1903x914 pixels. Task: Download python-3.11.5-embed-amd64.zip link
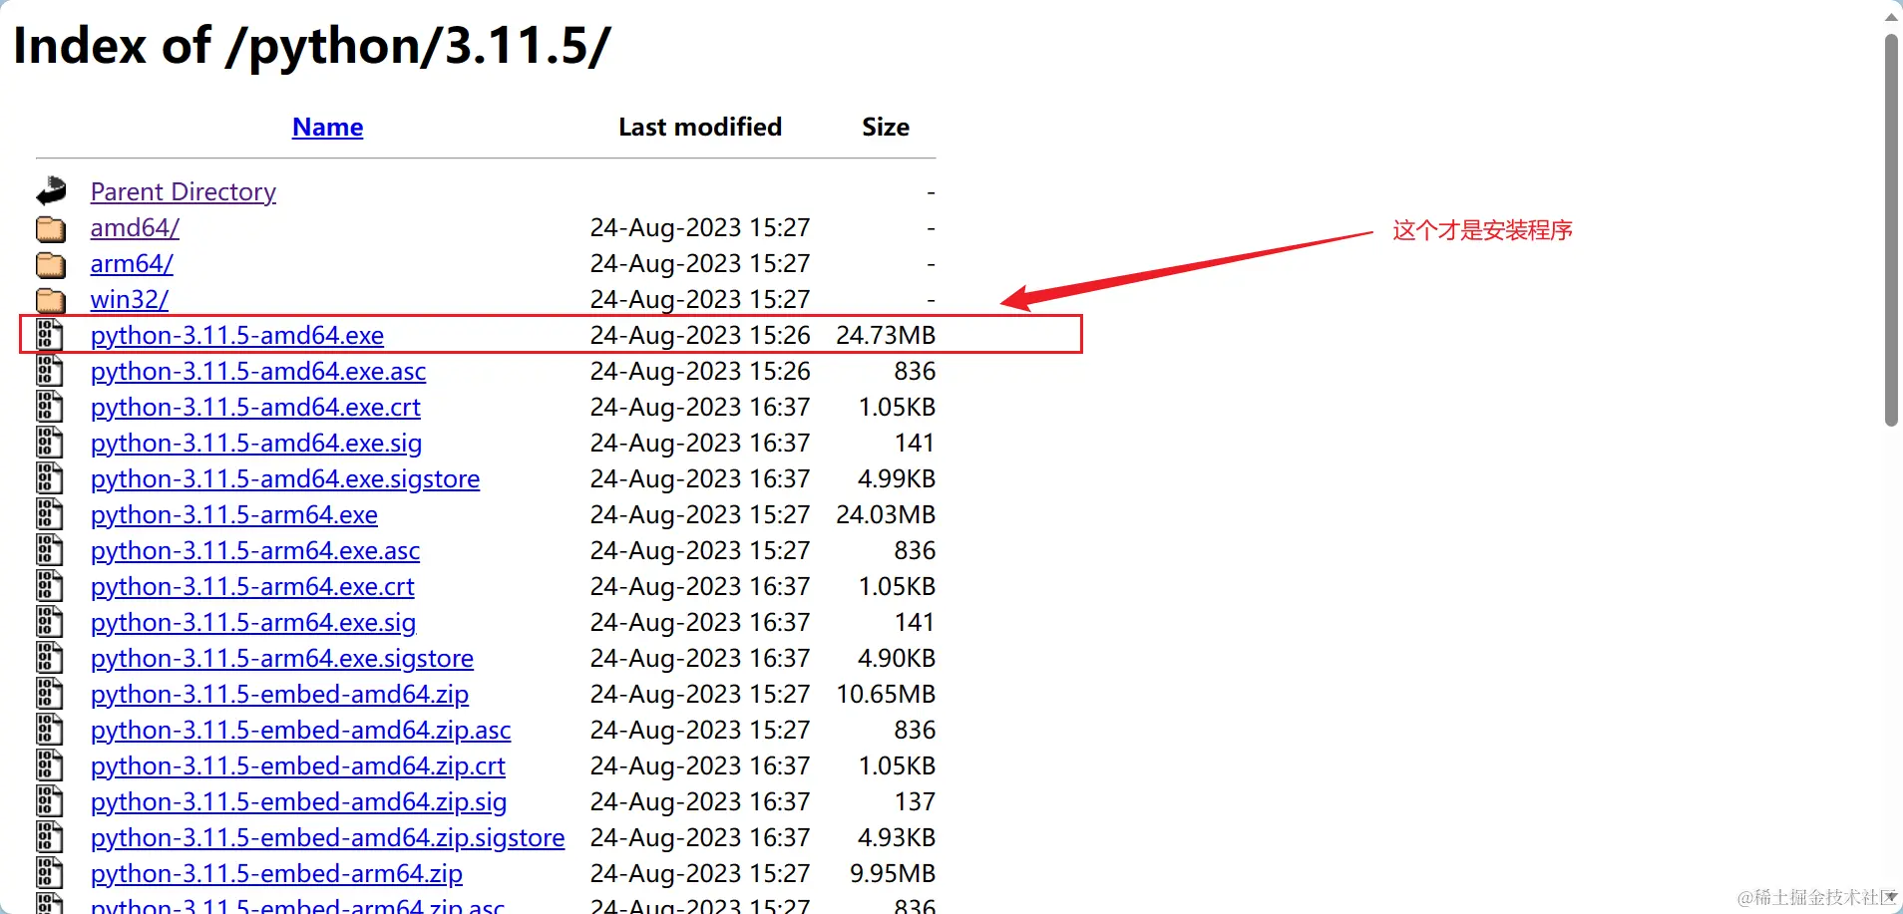tap(279, 694)
